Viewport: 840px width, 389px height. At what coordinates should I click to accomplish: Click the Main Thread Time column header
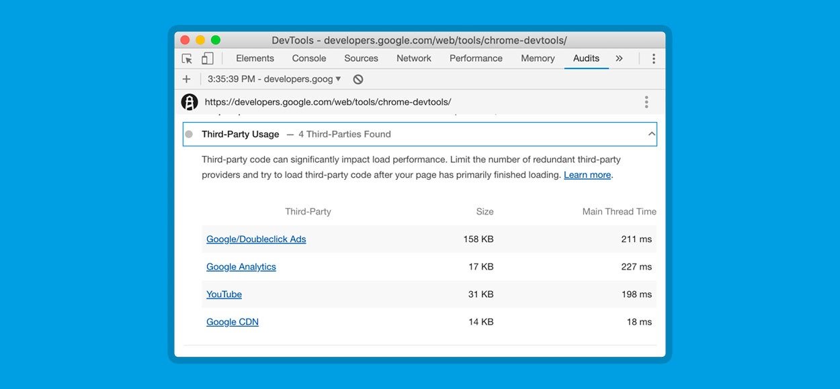click(x=620, y=211)
